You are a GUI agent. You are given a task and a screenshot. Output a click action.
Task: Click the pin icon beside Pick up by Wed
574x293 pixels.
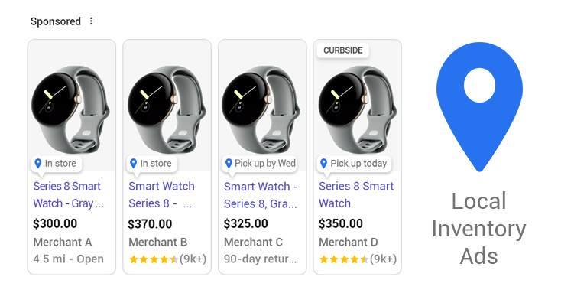pyautogui.click(x=229, y=164)
